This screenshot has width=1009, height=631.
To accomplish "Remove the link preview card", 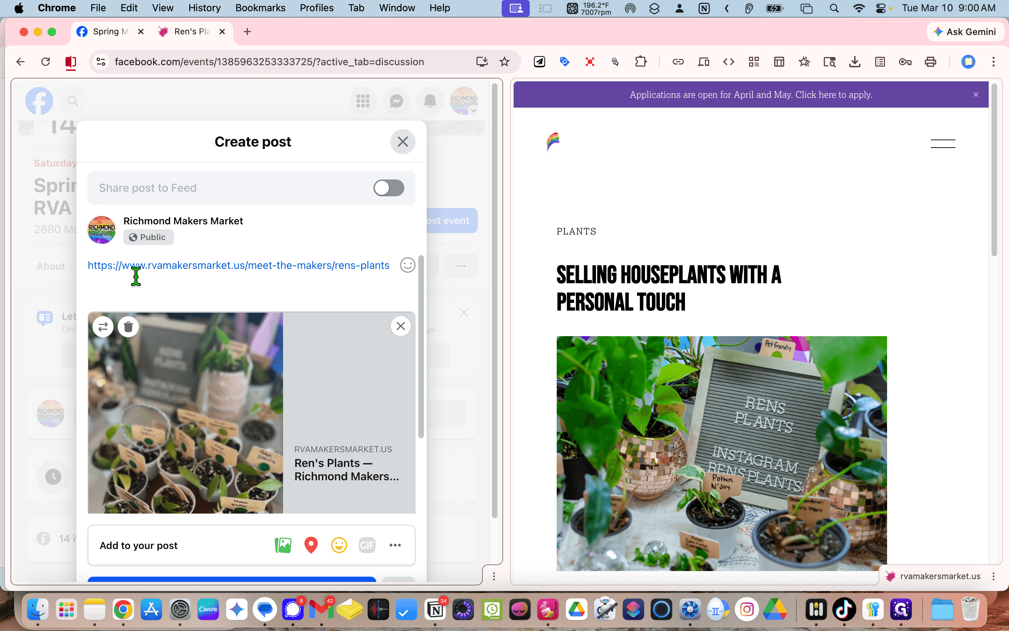I will click(x=401, y=326).
